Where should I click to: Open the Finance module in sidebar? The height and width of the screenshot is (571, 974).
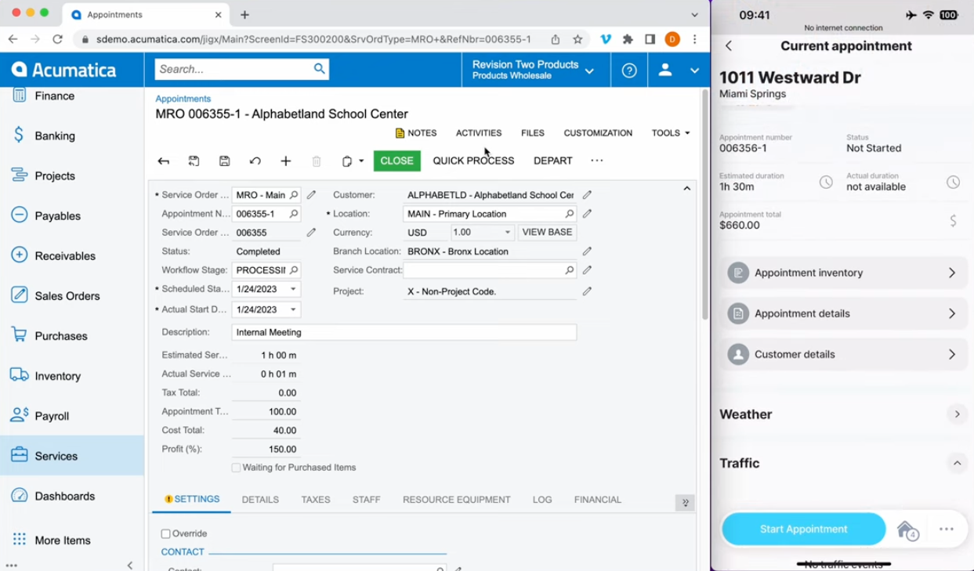click(x=55, y=96)
